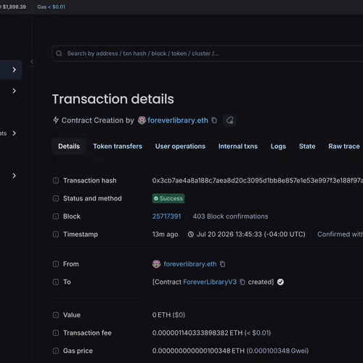
Task: Click the $1,898.39 price in top bar
Action: [x=15, y=7]
